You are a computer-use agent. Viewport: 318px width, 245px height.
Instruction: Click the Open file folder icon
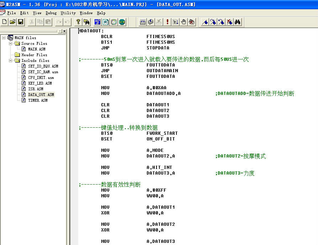coord(12,22)
